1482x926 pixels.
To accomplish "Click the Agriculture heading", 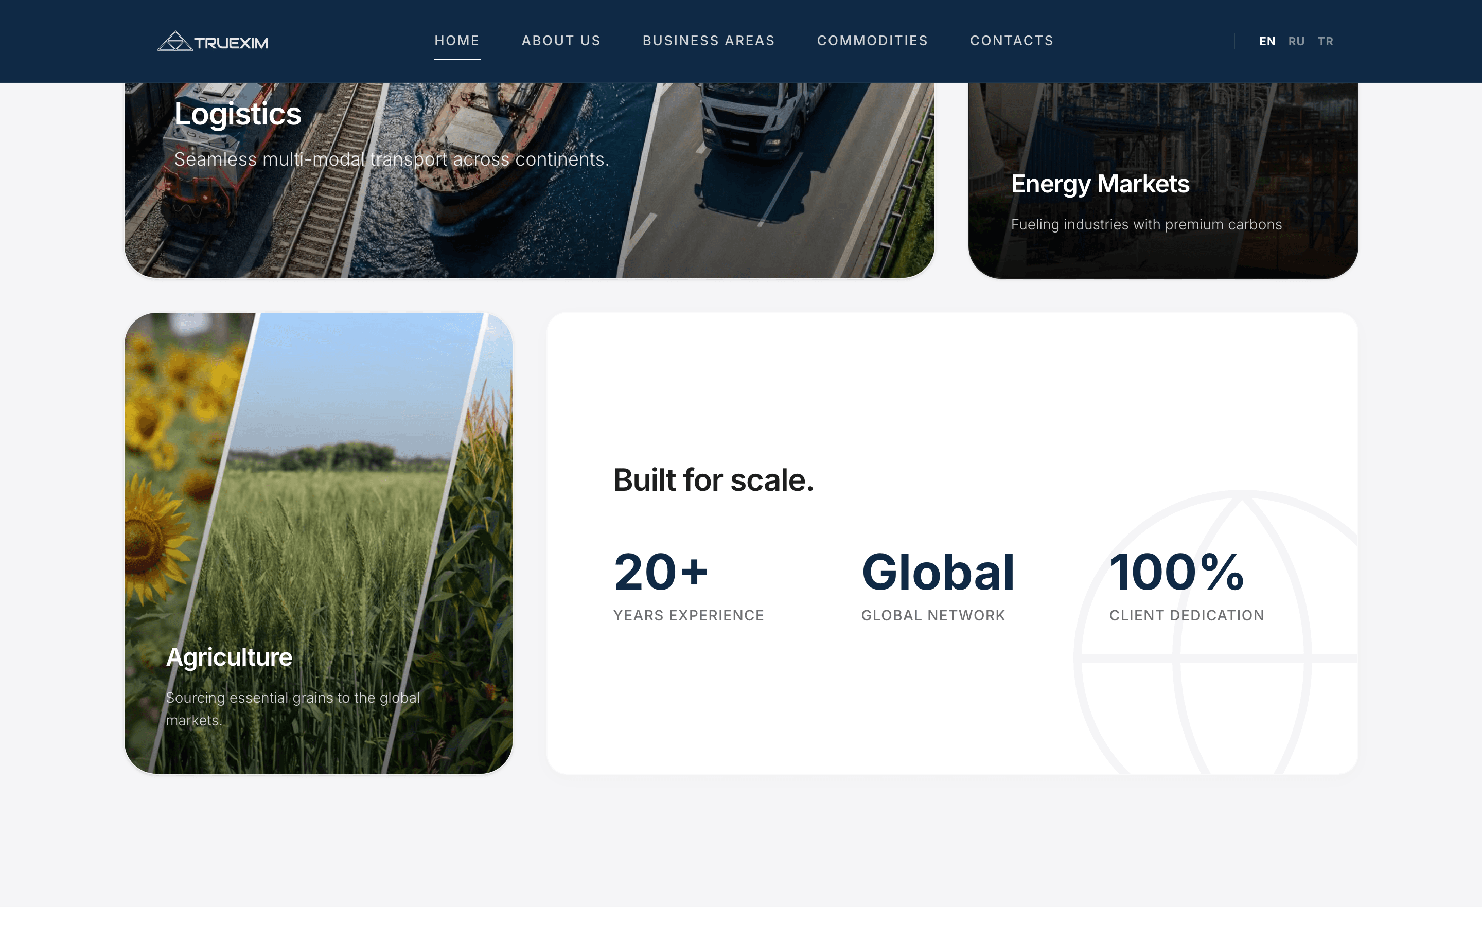I will 229,656.
